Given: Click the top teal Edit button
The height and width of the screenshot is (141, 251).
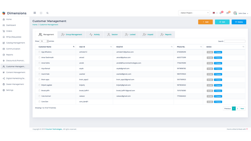Looking at the screenshot, I should [222, 22].
